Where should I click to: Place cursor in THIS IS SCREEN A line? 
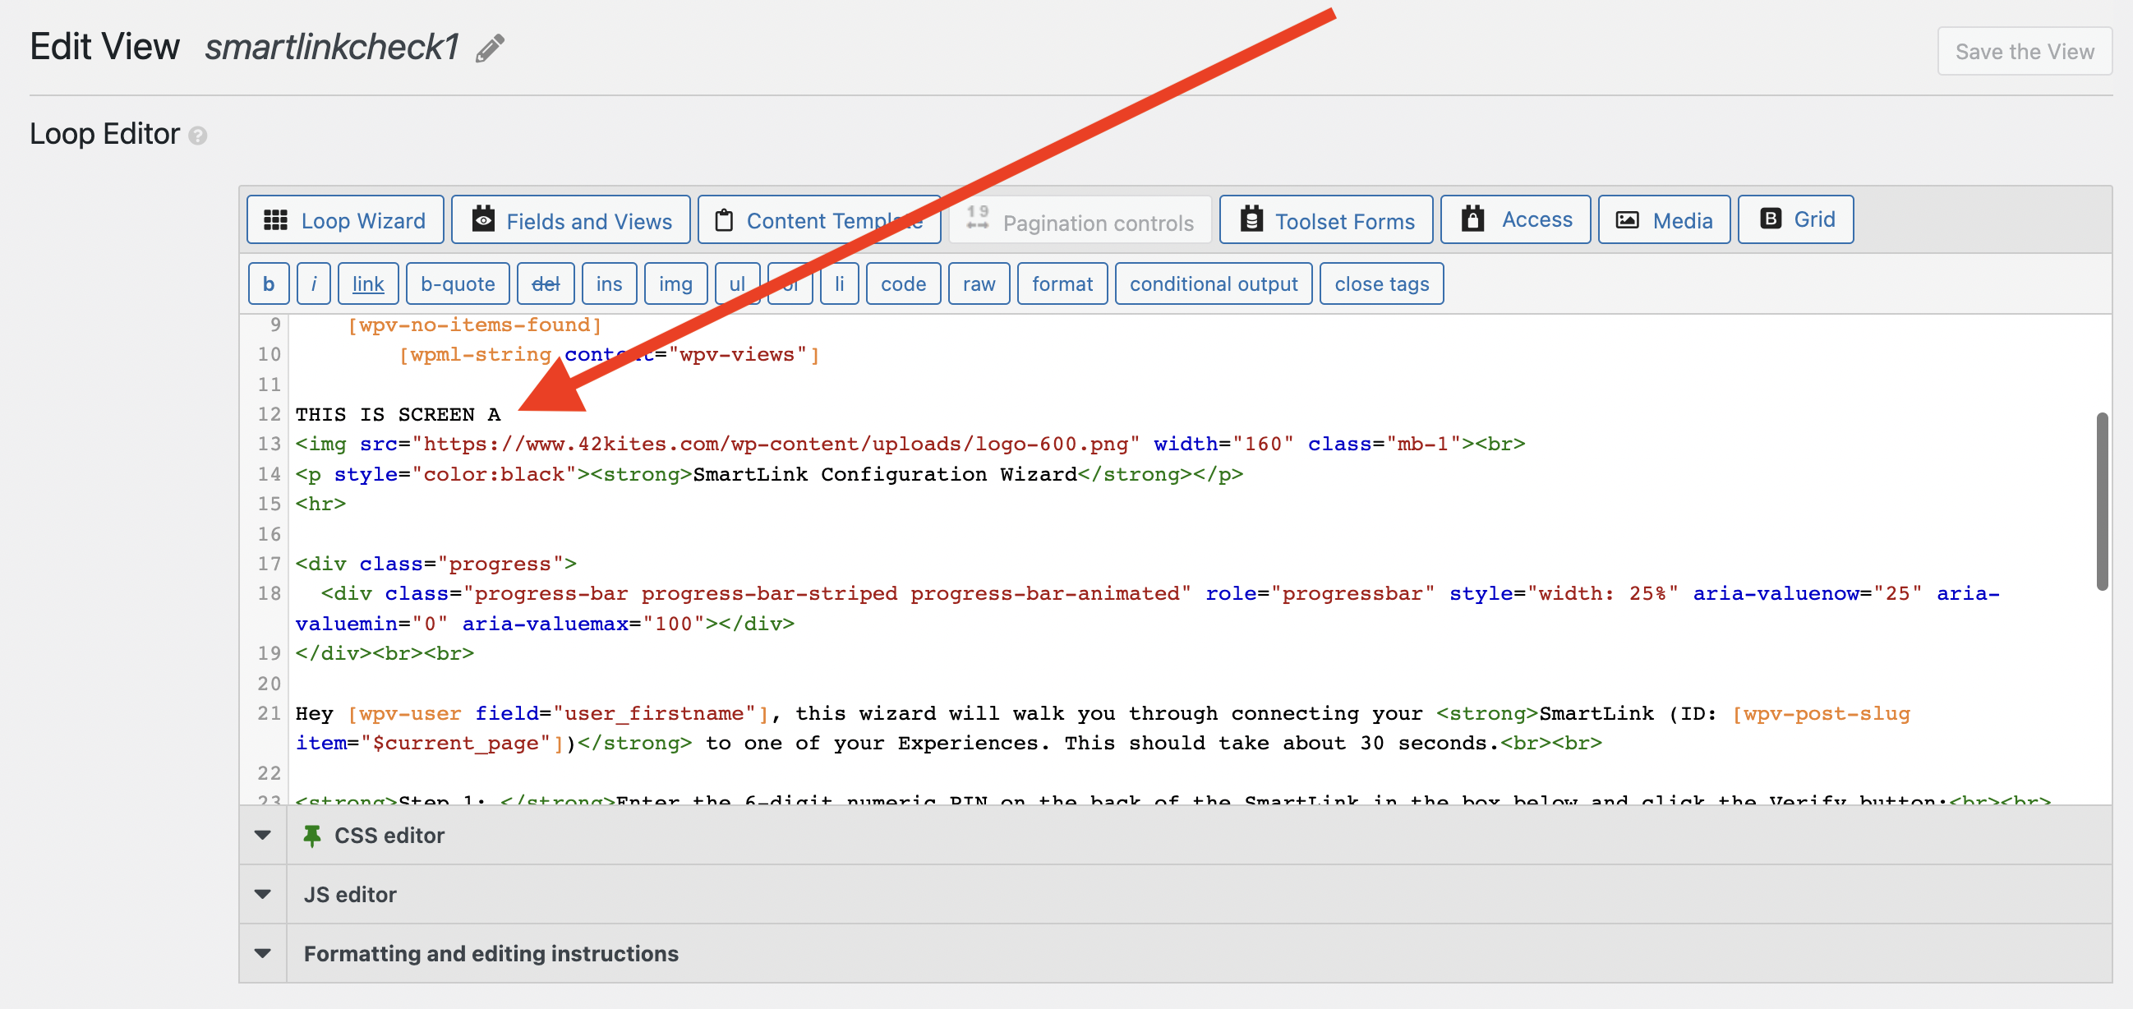point(398,415)
